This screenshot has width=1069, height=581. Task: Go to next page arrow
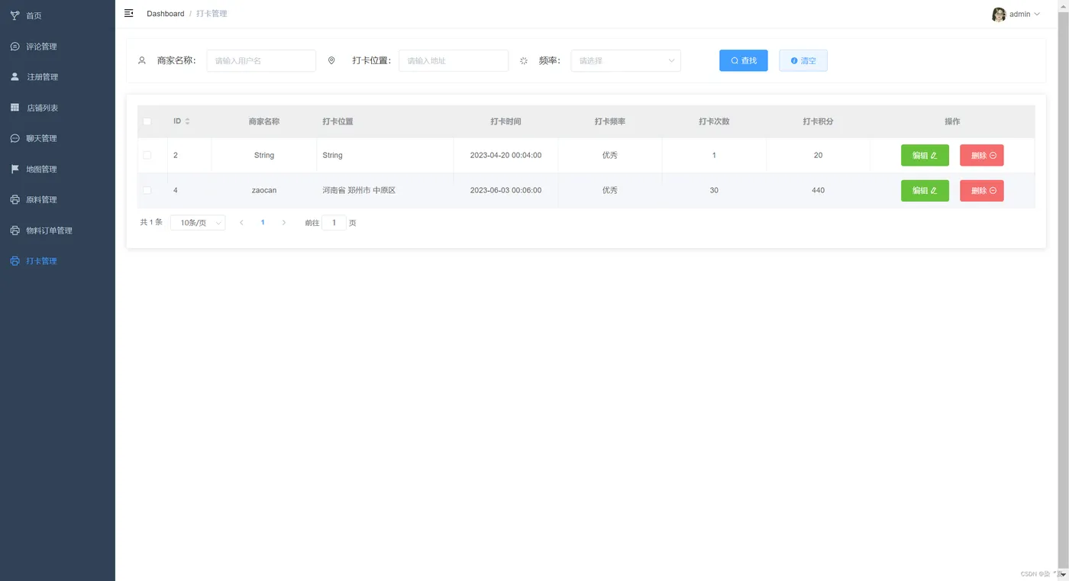284,222
